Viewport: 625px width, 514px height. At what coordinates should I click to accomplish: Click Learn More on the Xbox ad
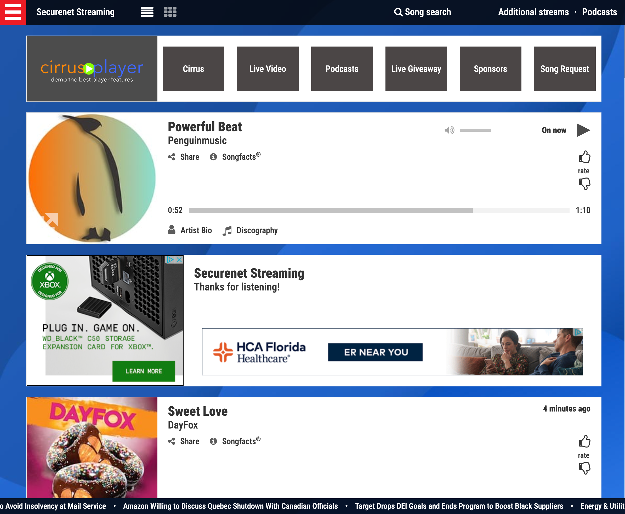click(x=144, y=371)
